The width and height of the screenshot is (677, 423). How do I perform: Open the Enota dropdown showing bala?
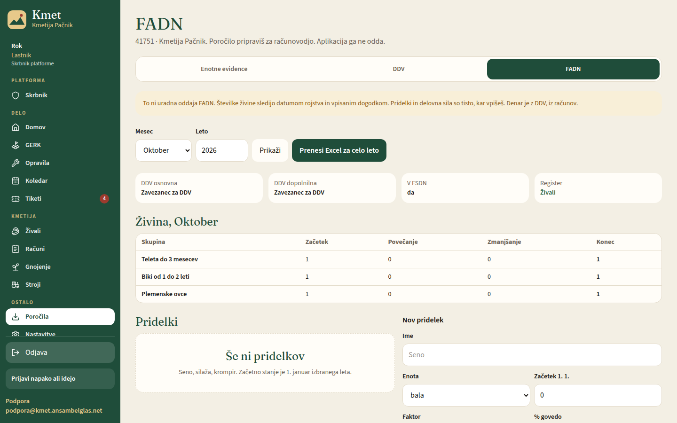pos(466,395)
